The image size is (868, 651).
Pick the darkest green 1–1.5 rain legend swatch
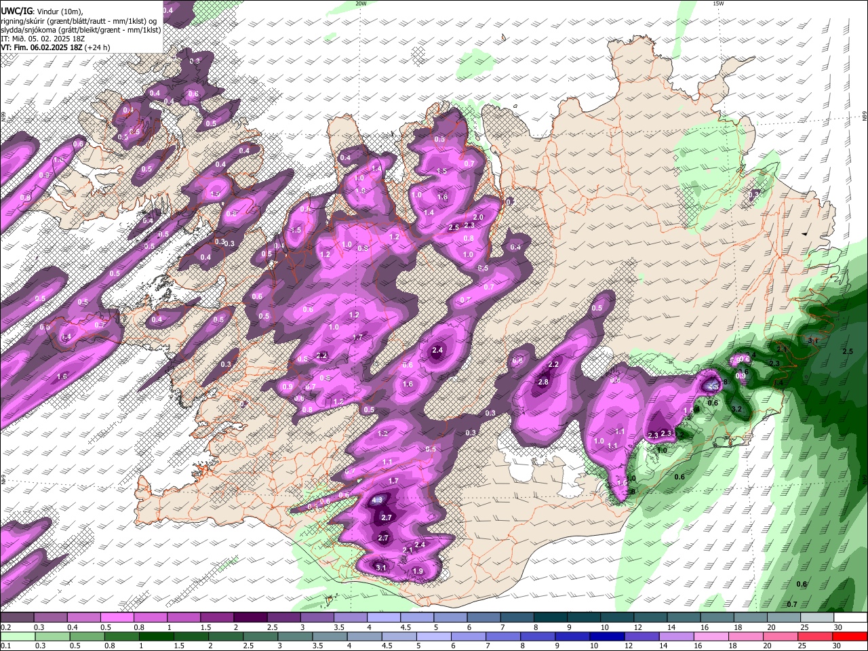coord(155,636)
